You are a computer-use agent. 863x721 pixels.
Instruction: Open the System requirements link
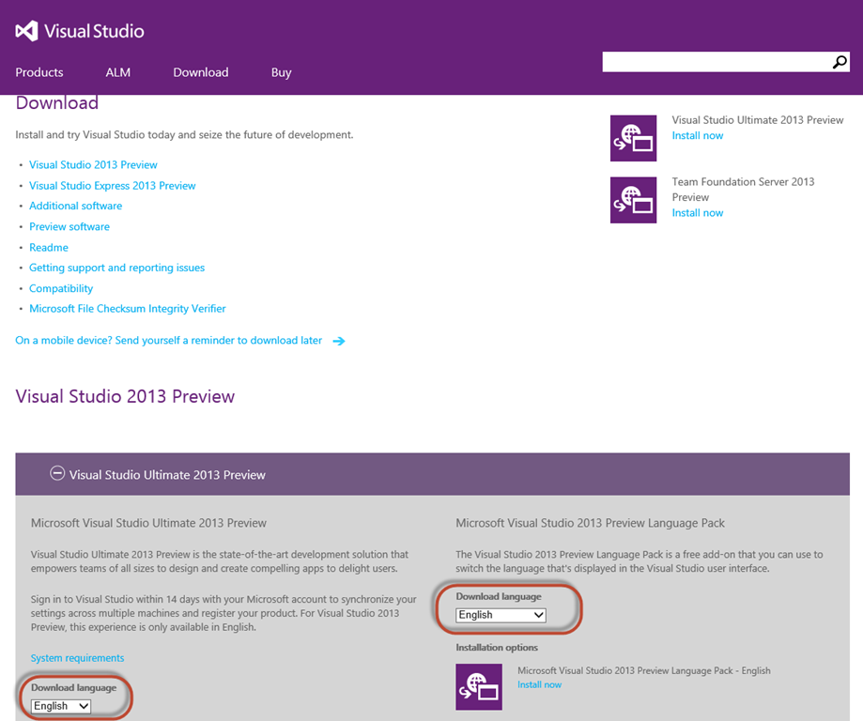coord(77,658)
